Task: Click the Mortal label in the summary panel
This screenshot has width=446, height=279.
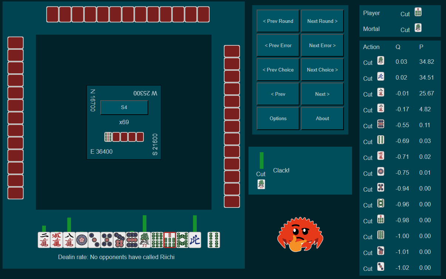Action: (371, 29)
